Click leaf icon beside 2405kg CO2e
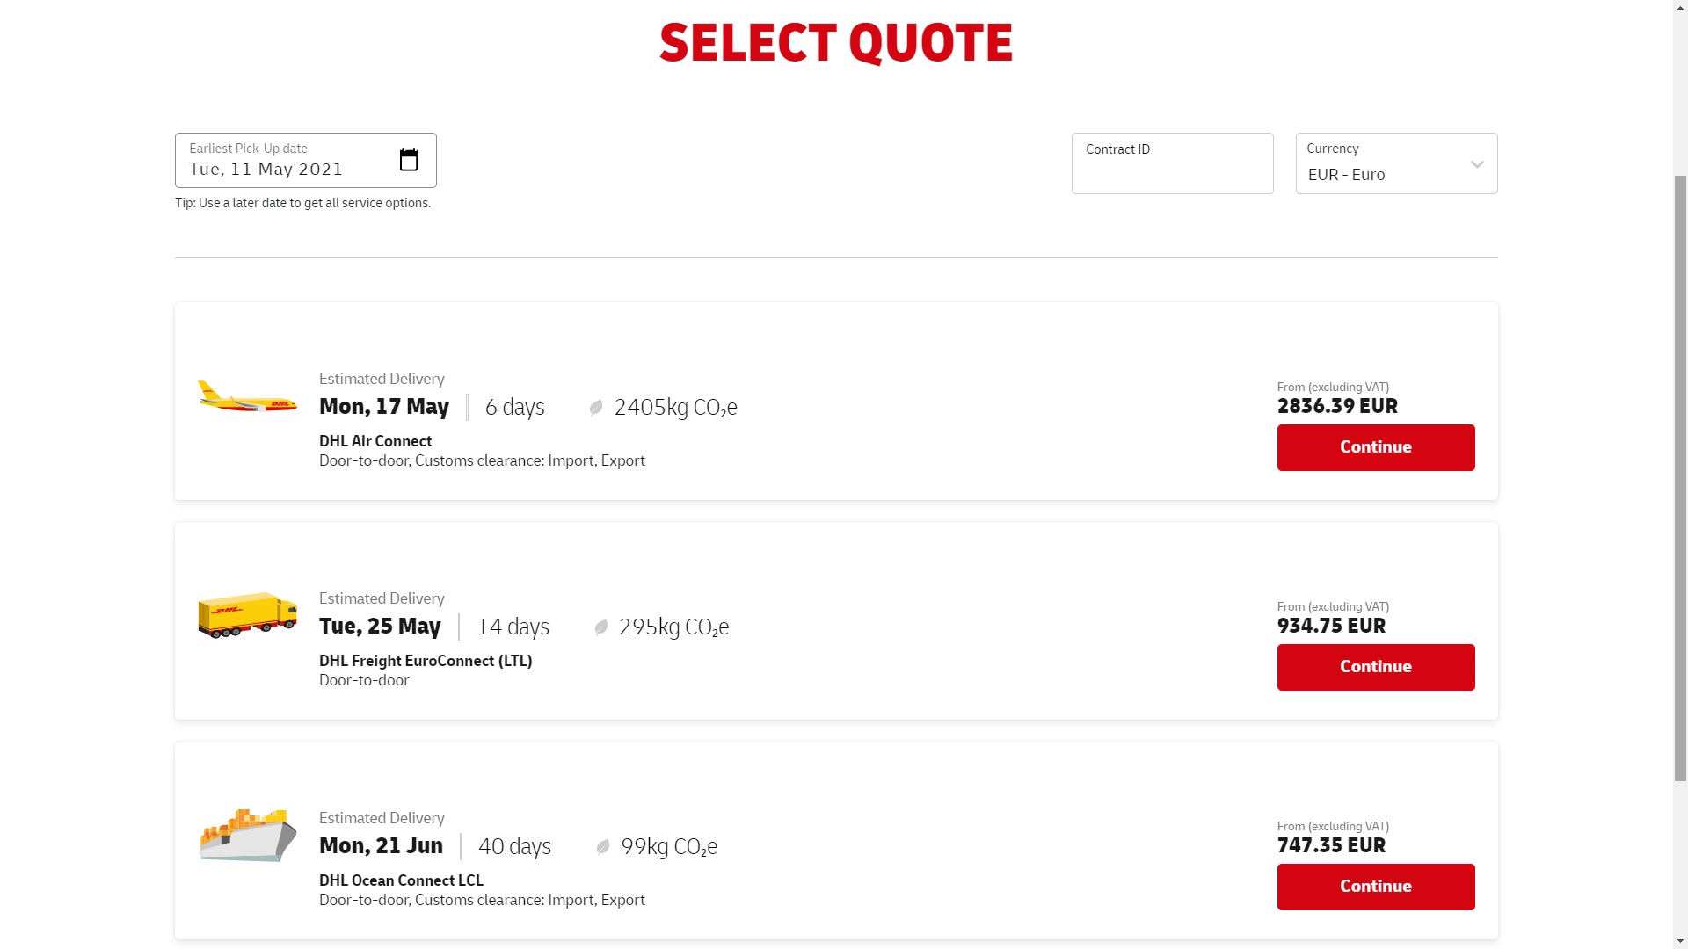Viewport: 1688px width, 949px height. pyautogui.click(x=596, y=408)
